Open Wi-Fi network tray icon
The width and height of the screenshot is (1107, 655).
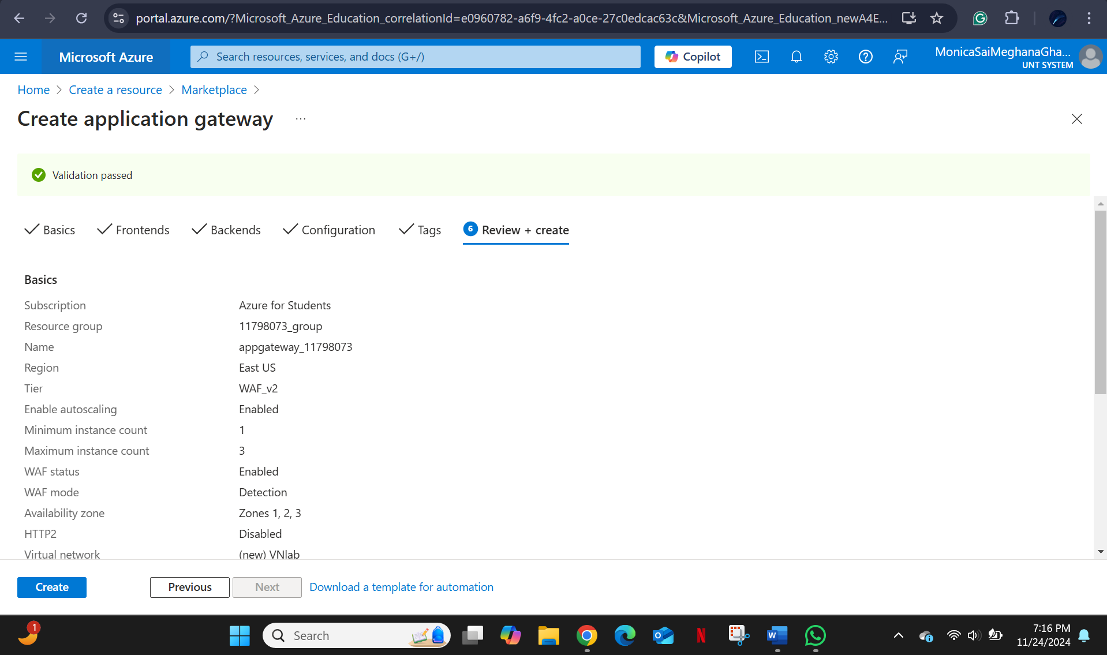pos(953,636)
